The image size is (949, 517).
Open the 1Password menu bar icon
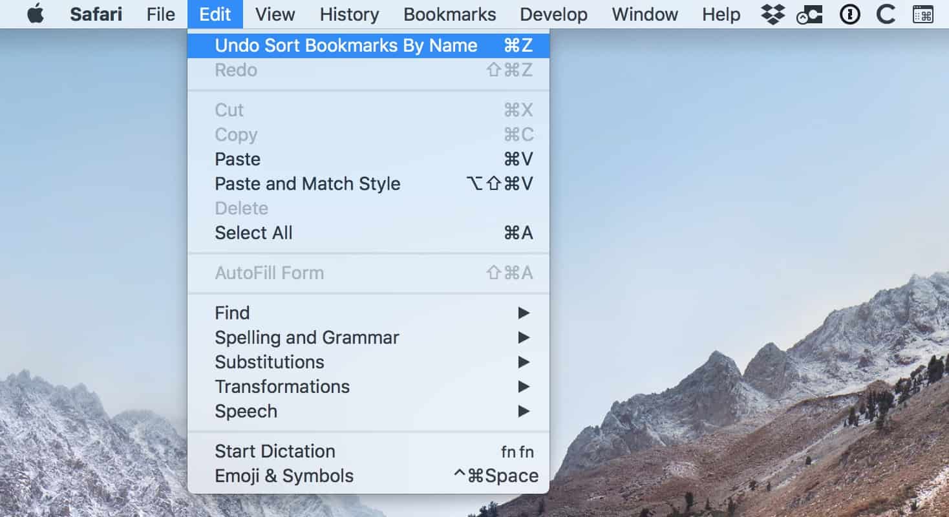click(849, 14)
